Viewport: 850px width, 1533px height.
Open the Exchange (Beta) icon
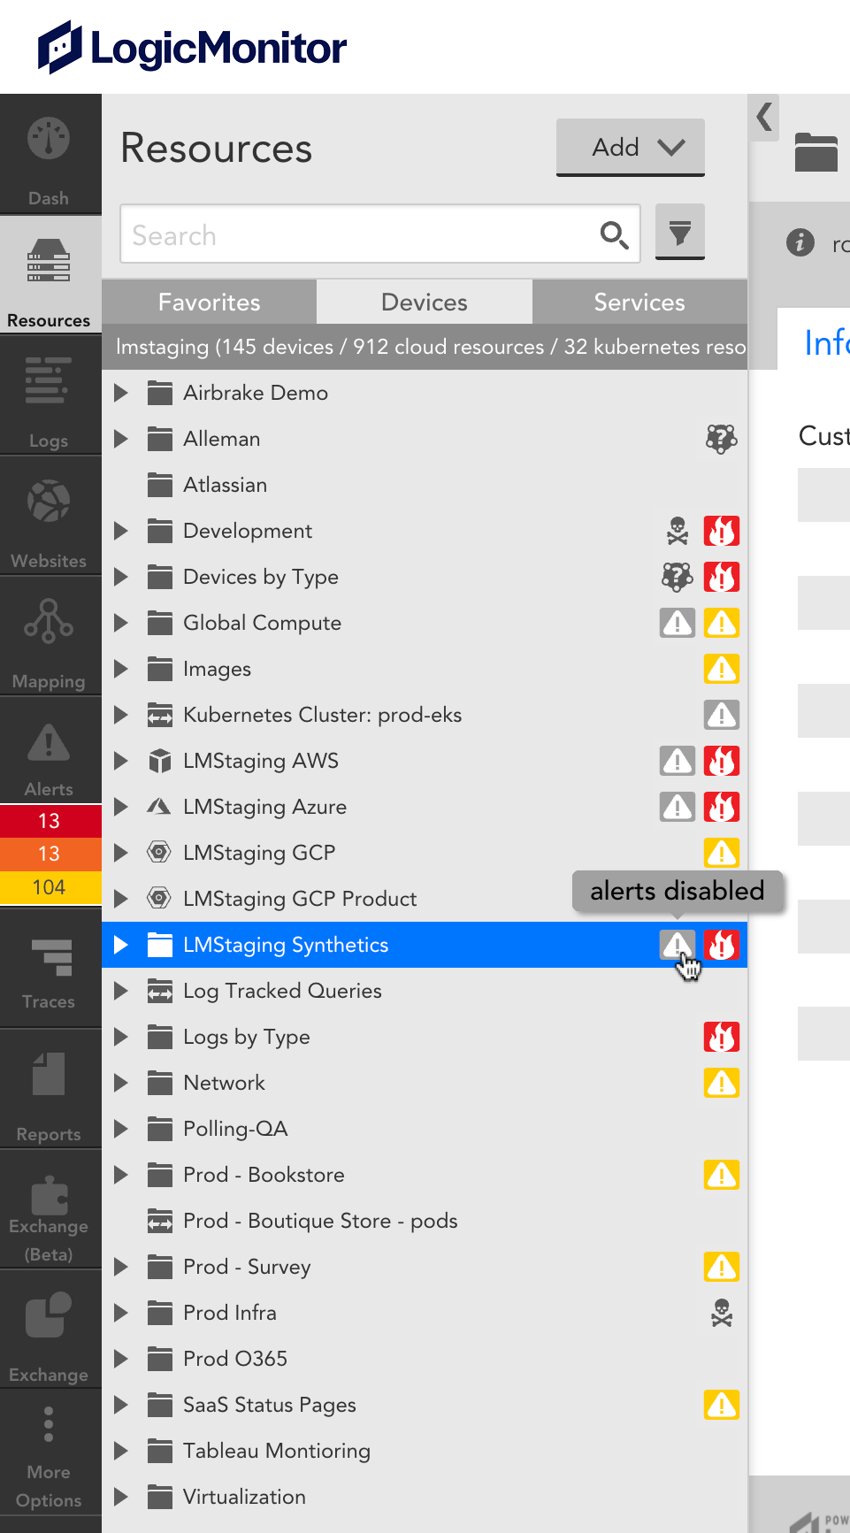pyautogui.click(x=50, y=1195)
